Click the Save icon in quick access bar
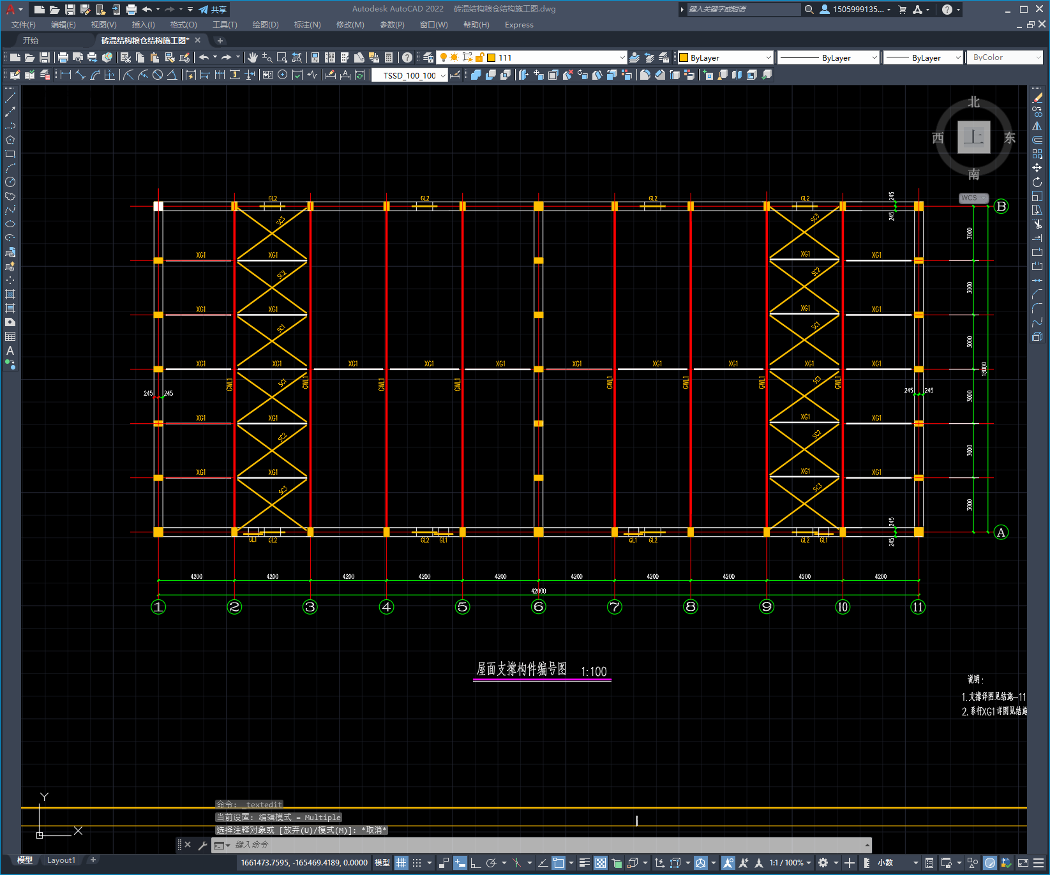 (x=70, y=10)
